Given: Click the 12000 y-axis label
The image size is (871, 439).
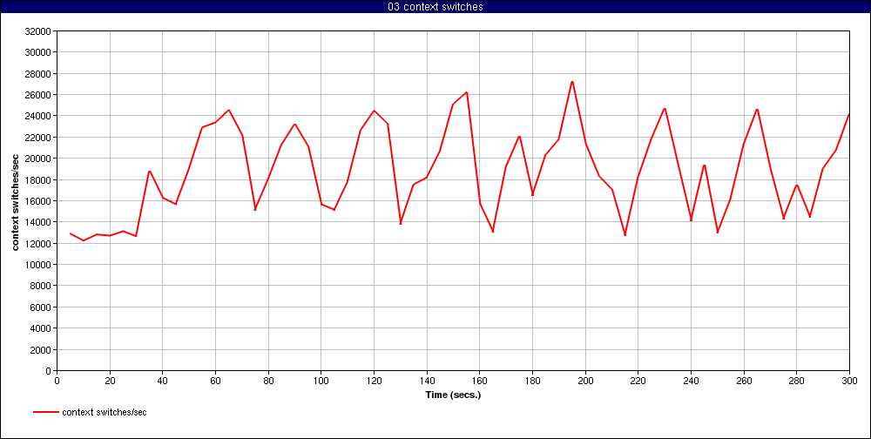Looking at the screenshot, I should pyautogui.click(x=39, y=243).
